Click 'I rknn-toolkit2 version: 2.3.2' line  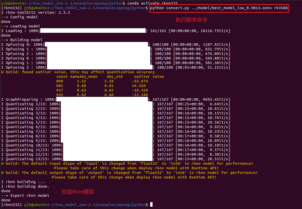36,12
